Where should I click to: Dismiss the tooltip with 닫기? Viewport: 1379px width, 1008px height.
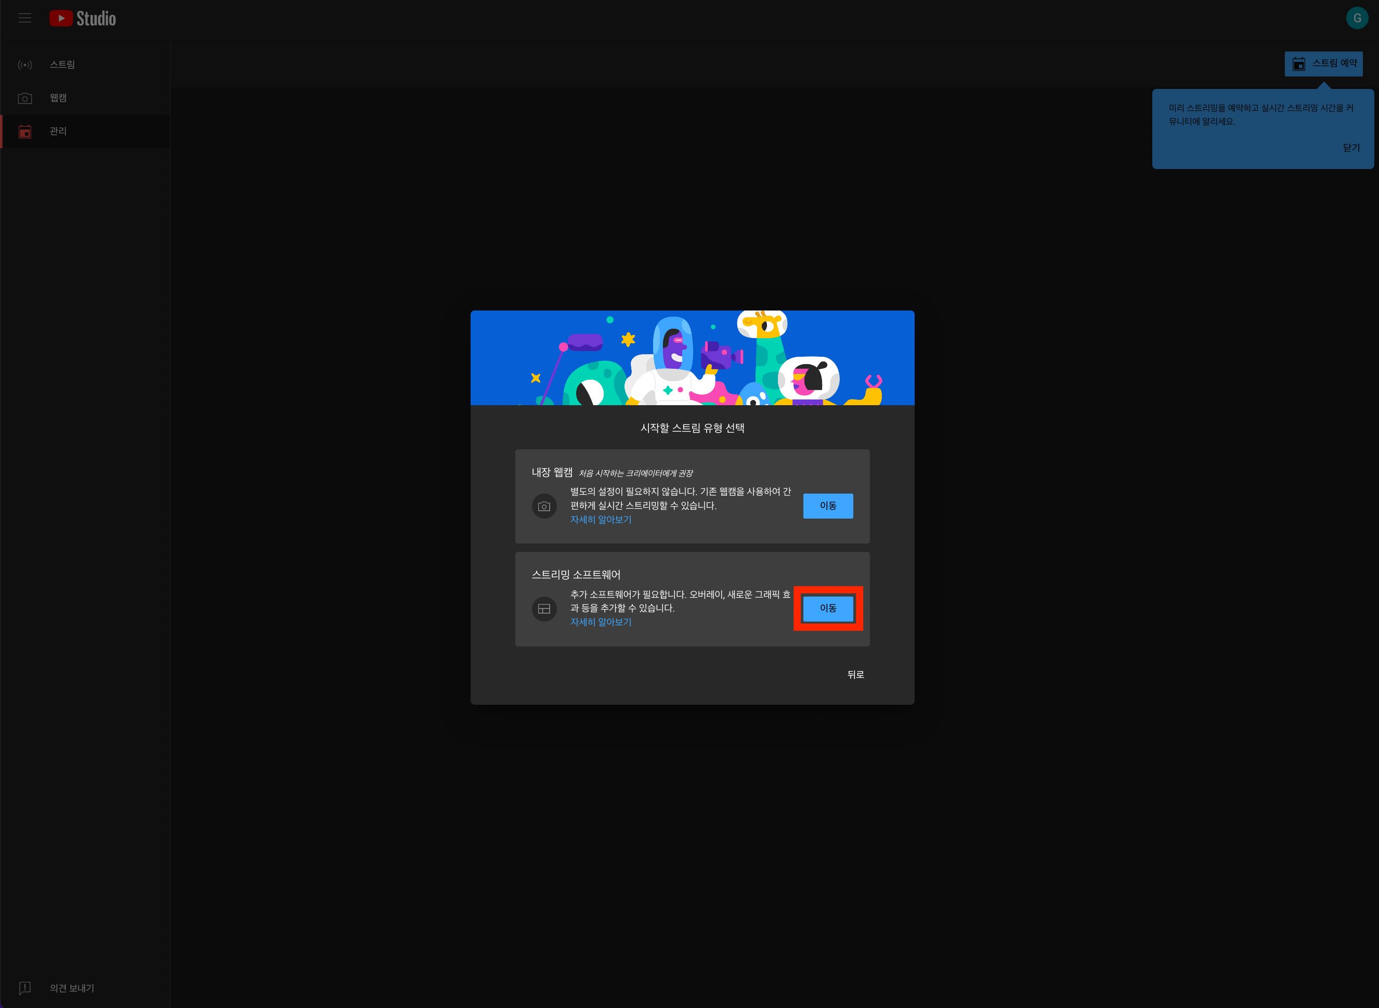(1351, 148)
